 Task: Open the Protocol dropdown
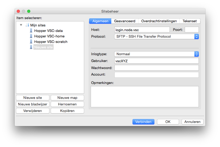pyautogui.click(x=157, y=37)
